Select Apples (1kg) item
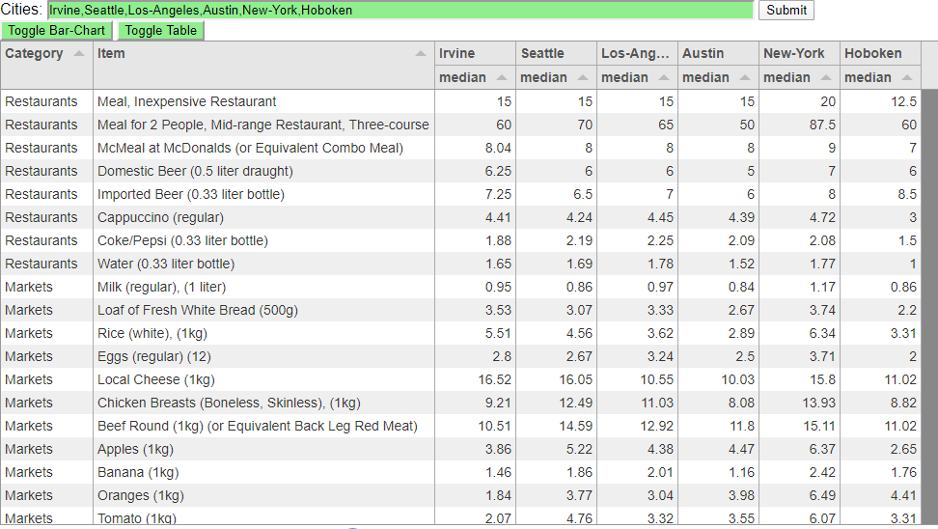This screenshot has height=529, width=938. (135, 450)
